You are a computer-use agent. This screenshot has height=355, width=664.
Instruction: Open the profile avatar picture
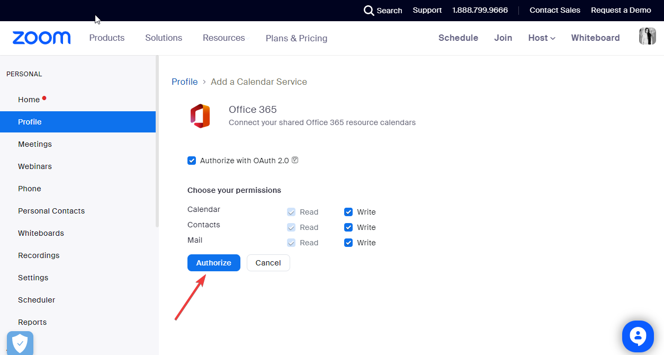pos(648,36)
